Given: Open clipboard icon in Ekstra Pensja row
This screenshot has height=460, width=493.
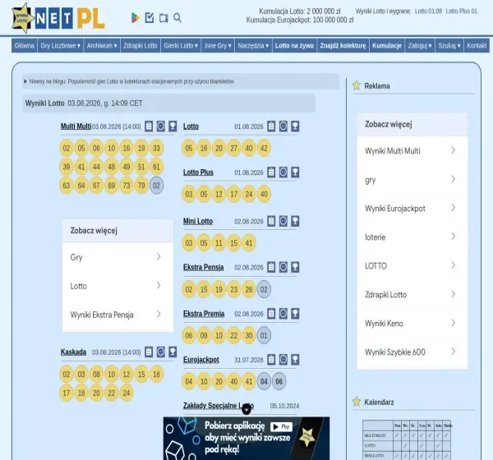Looking at the screenshot, I should (x=271, y=267).
